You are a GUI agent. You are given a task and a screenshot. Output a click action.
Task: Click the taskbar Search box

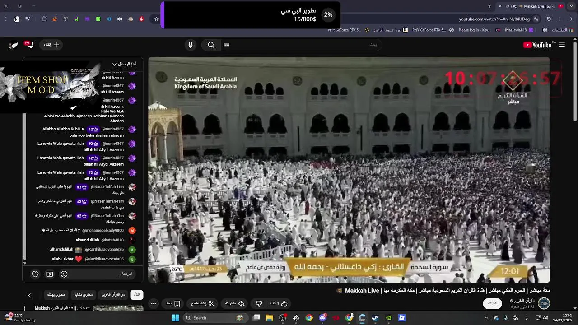pyautogui.click(x=216, y=318)
